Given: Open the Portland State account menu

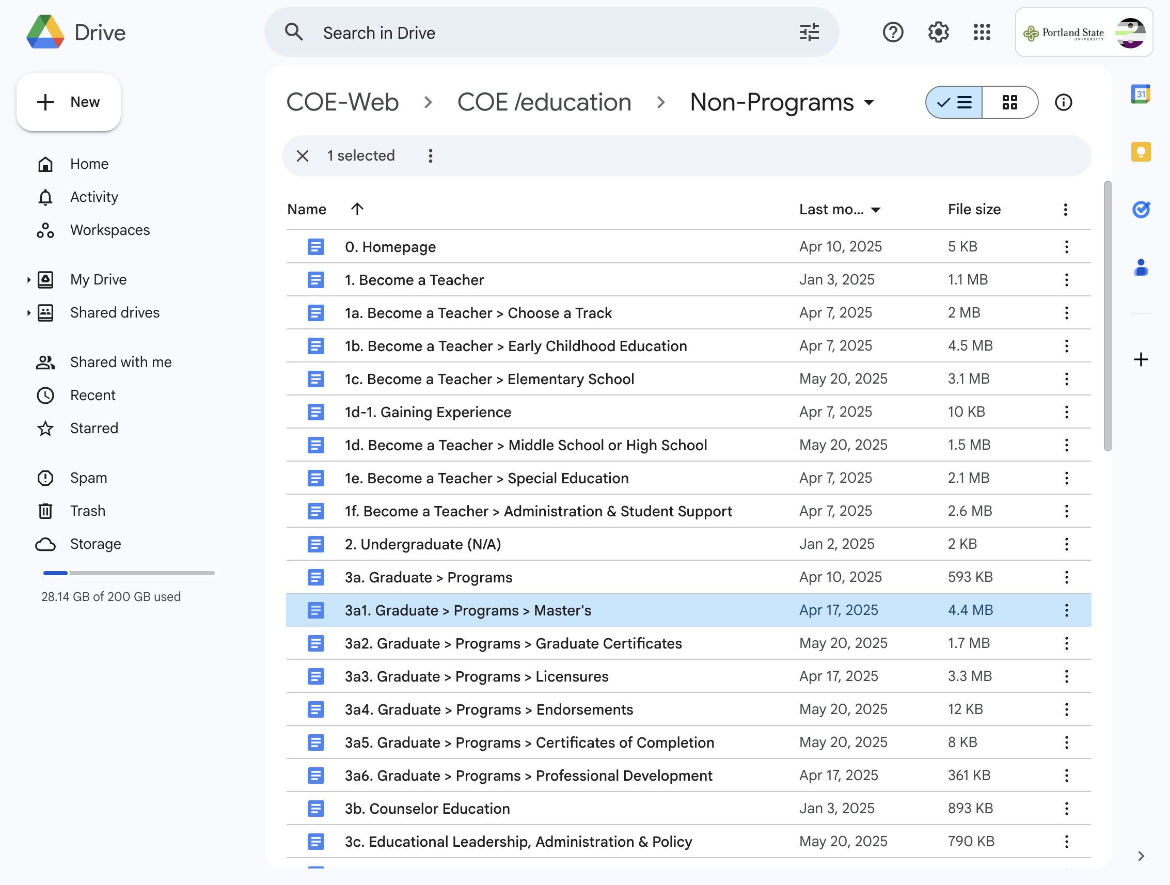Looking at the screenshot, I should click(1084, 32).
